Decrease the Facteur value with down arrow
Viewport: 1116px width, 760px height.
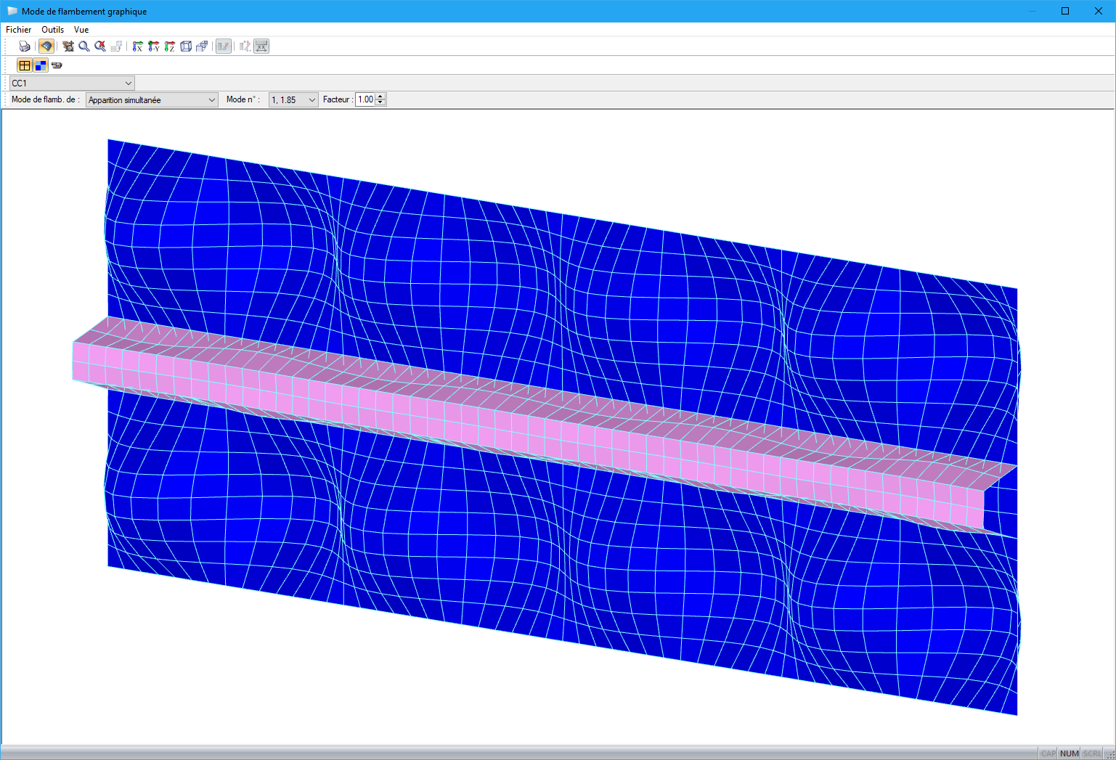pos(380,103)
